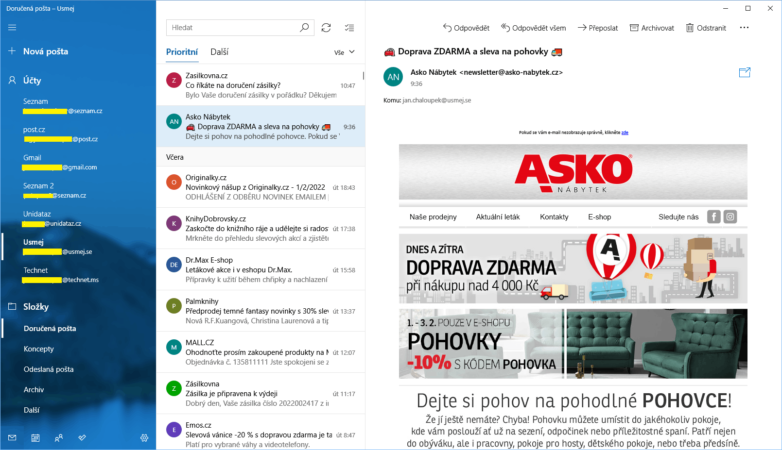Click recipient jan.chaloupek@usmej.se address
The image size is (782, 450).
[436, 100]
